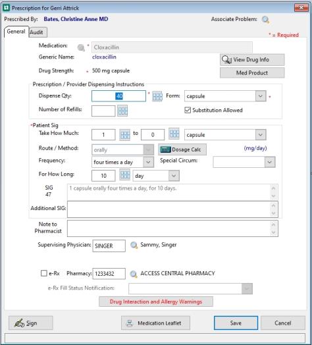Viewport: 312px width, 345px height.
Task: Click into the Note to Pharmacist field
Action: point(172,228)
